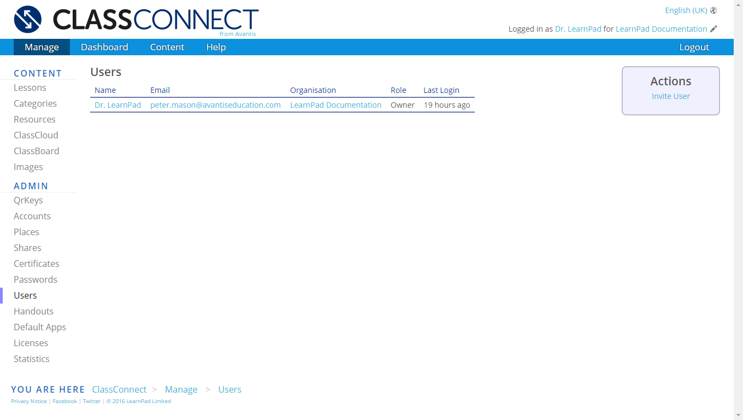Open Statistics in the sidebar

click(32, 359)
